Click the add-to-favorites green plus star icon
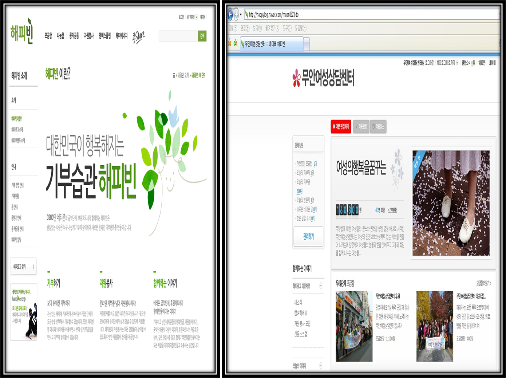The width and height of the screenshot is (506, 378). (236, 43)
